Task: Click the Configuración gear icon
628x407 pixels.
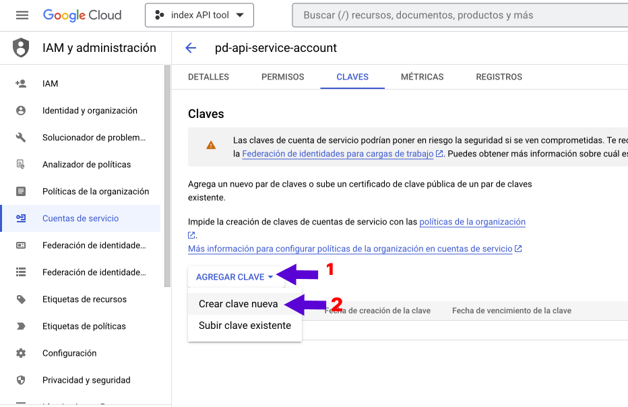Action: pos(21,353)
